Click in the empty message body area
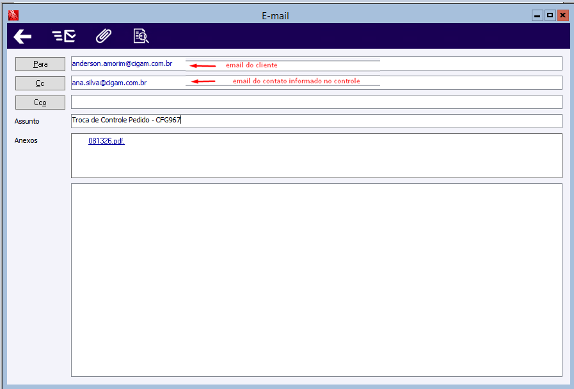The height and width of the screenshot is (389, 574). pos(317,280)
